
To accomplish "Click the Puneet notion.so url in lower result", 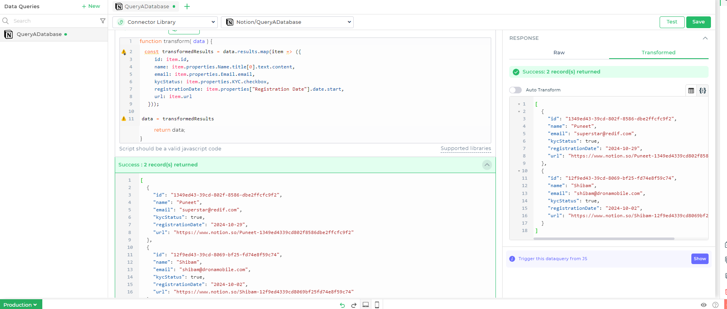I will [x=264, y=232].
